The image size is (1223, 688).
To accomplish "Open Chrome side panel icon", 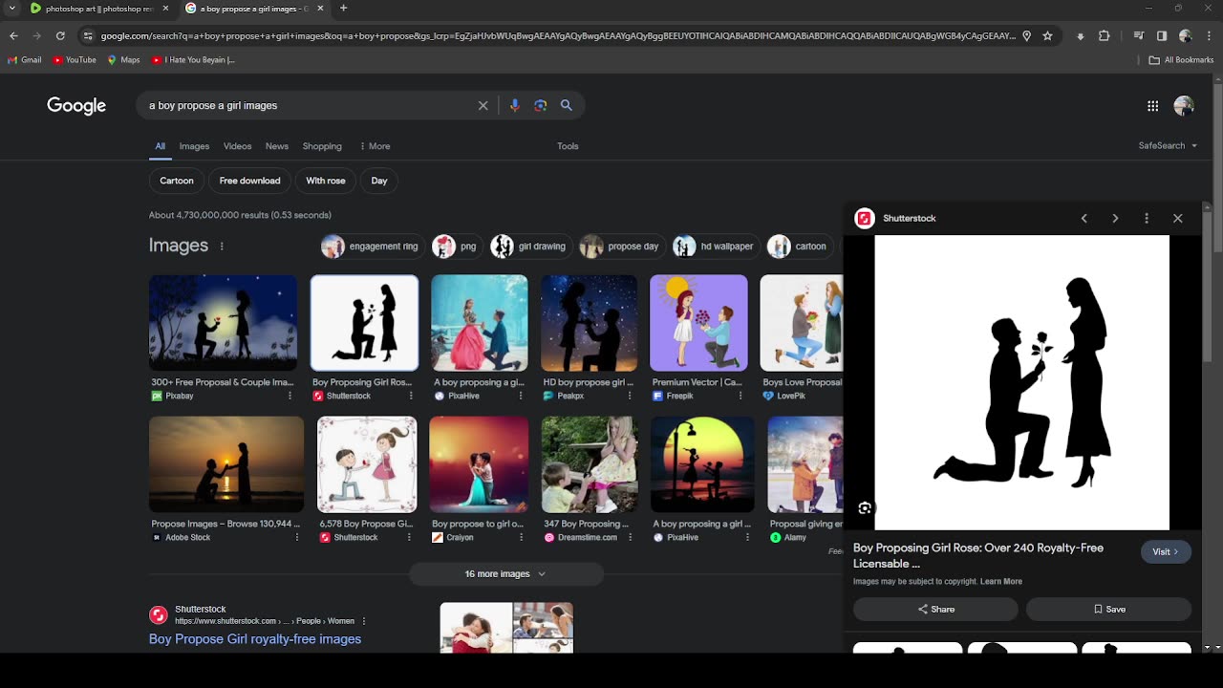I will click(x=1162, y=36).
